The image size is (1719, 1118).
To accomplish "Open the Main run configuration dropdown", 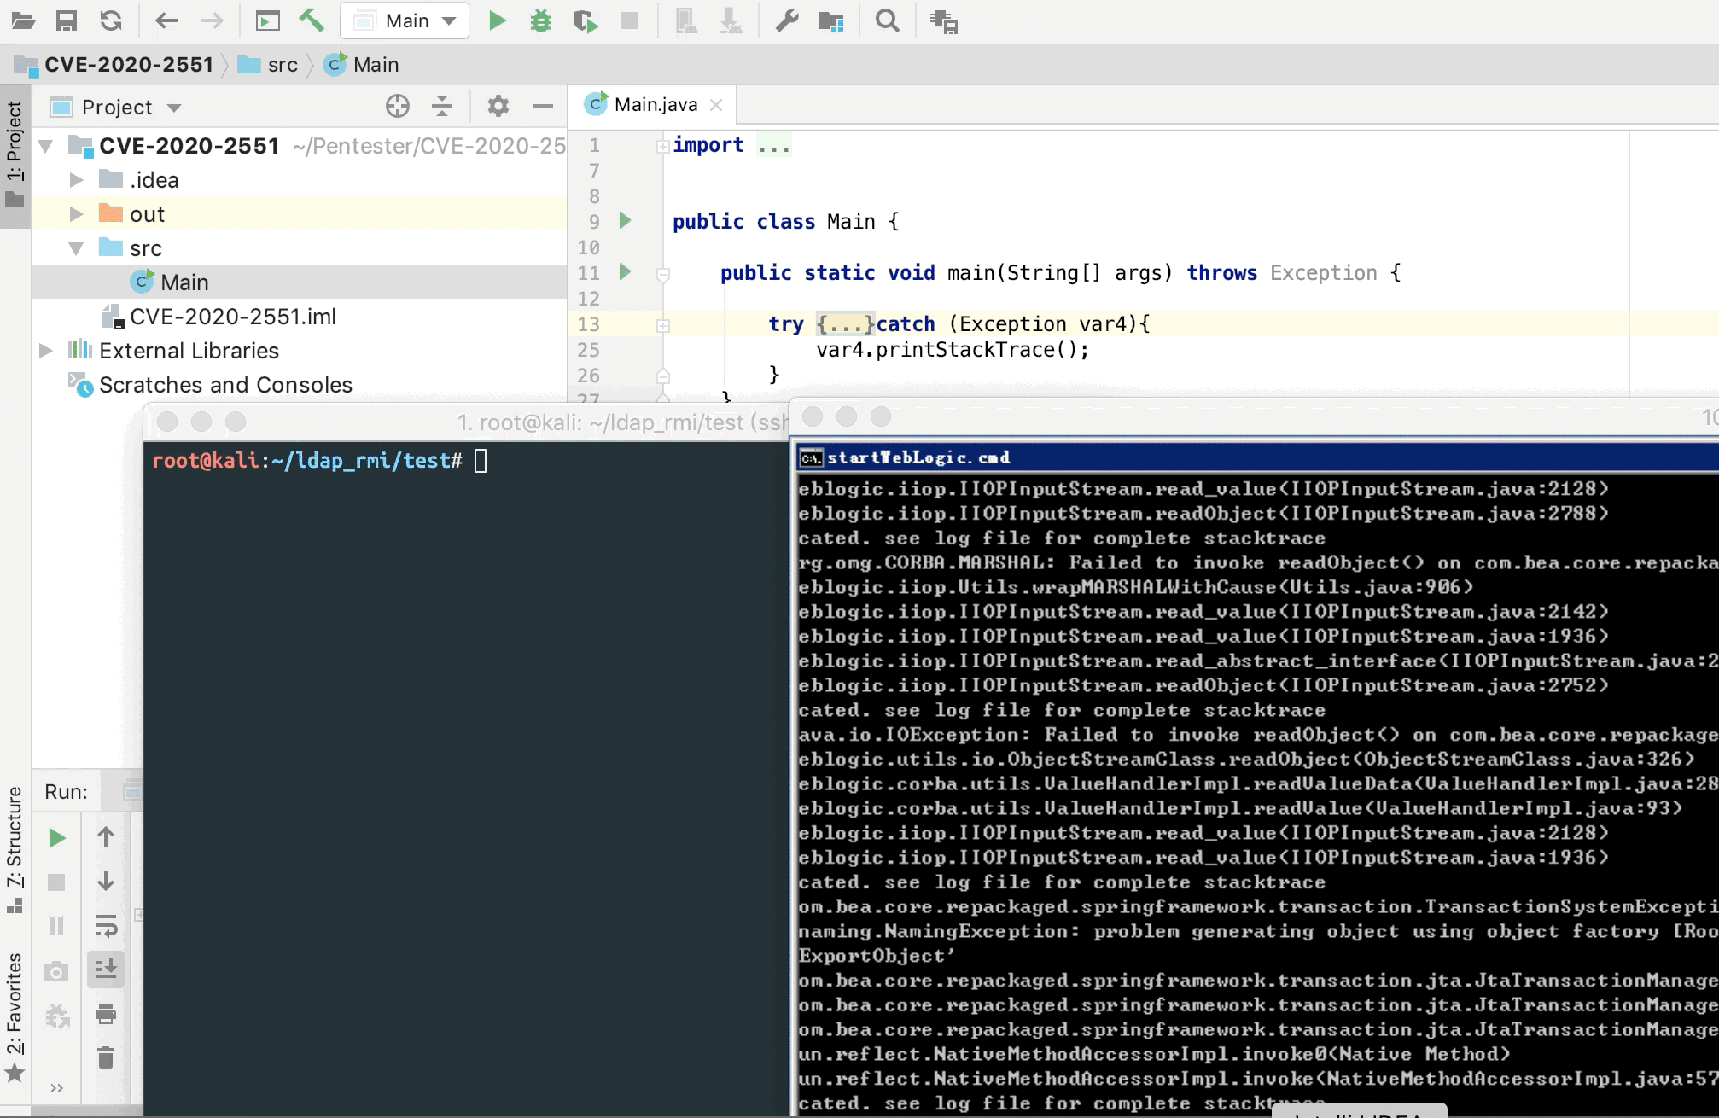I will click(405, 20).
